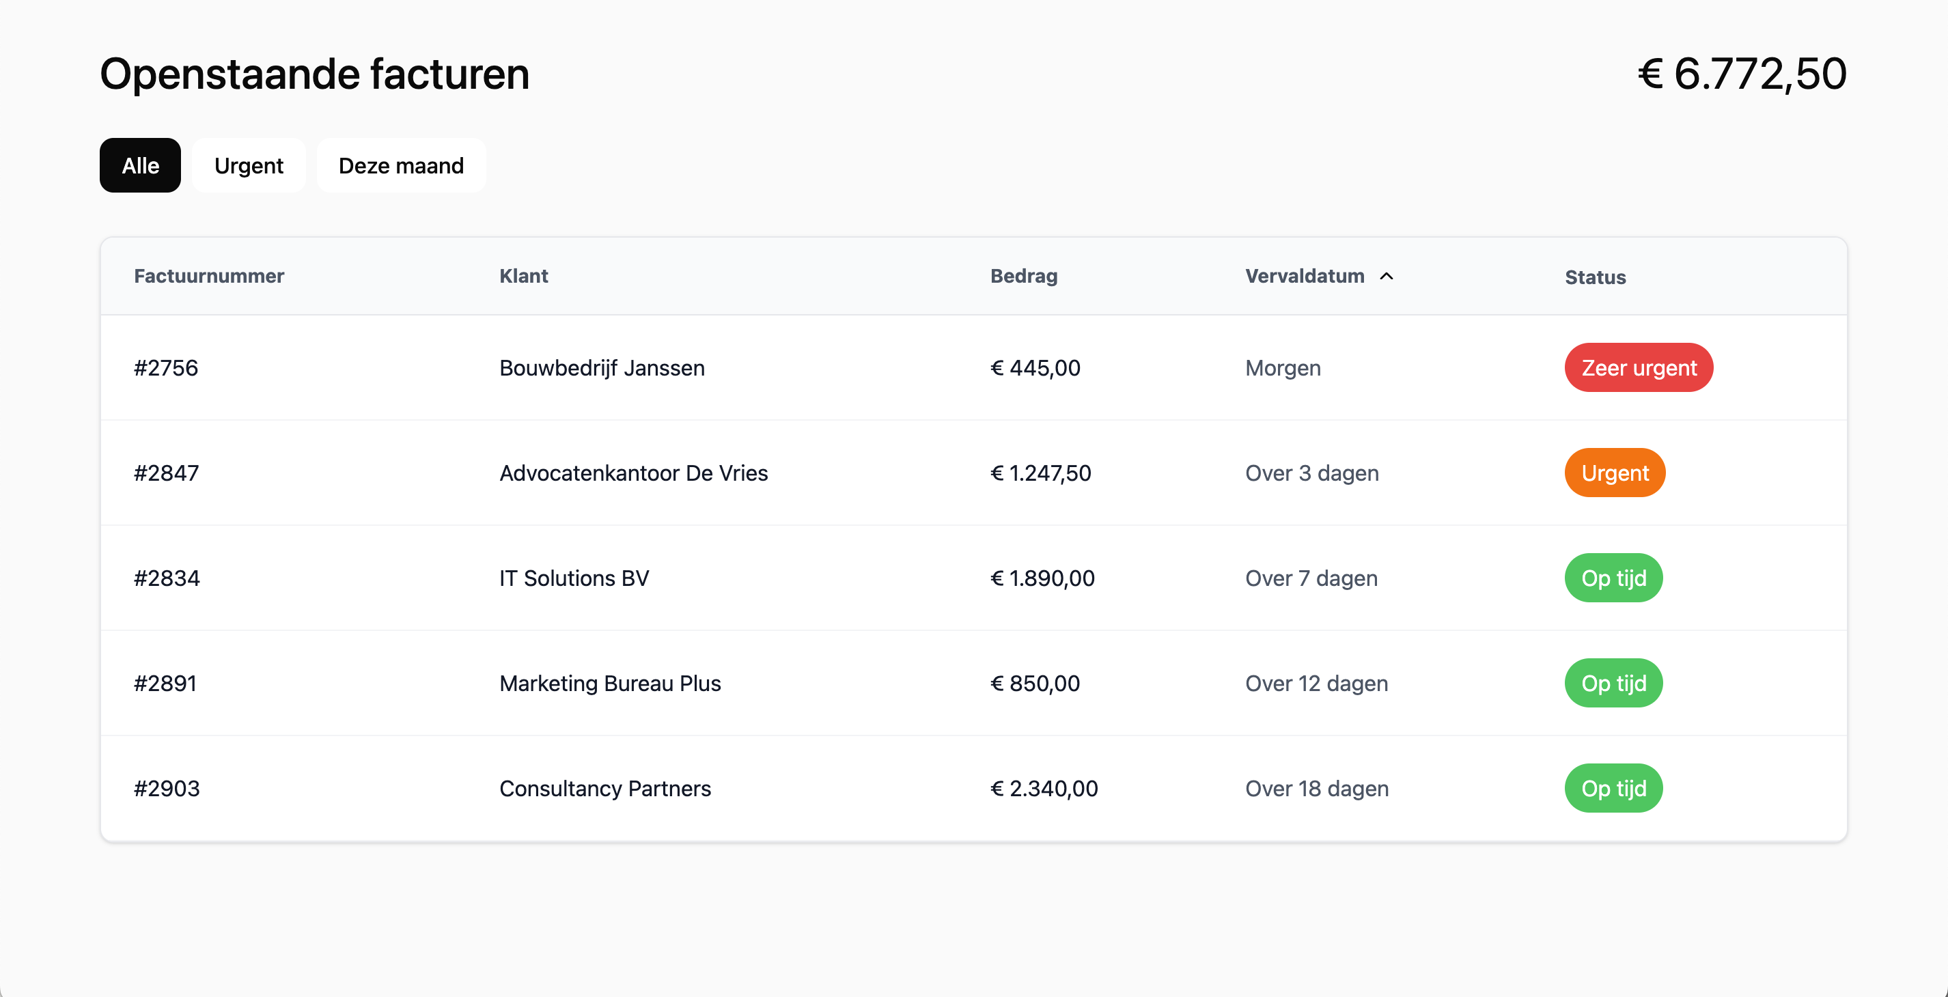The width and height of the screenshot is (1948, 997).
Task: Select the Alle filter tab
Action: (140, 165)
